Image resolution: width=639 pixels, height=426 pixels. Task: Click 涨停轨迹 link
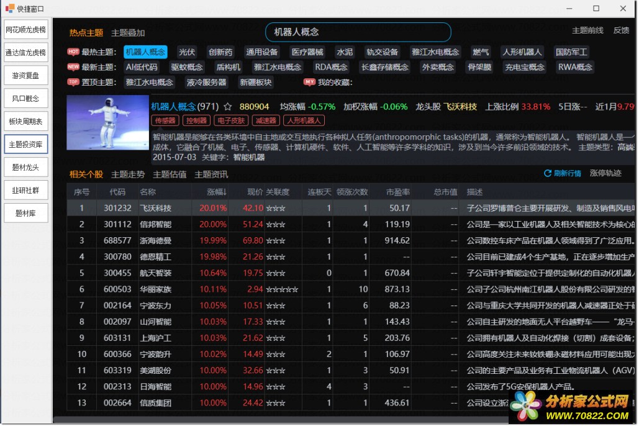pyautogui.click(x=605, y=173)
